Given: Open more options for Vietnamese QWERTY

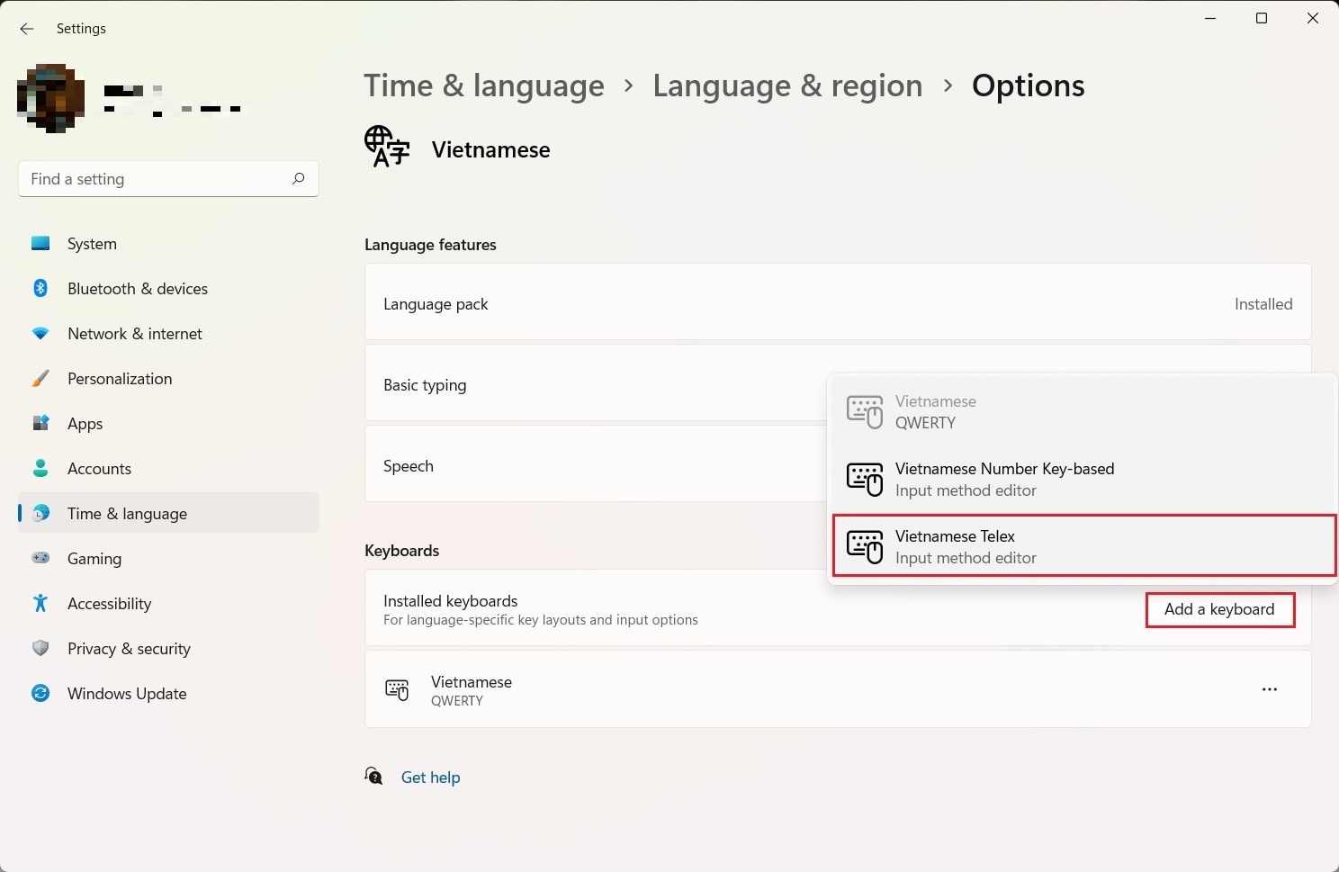Looking at the screenshot, I should 1270,689.
